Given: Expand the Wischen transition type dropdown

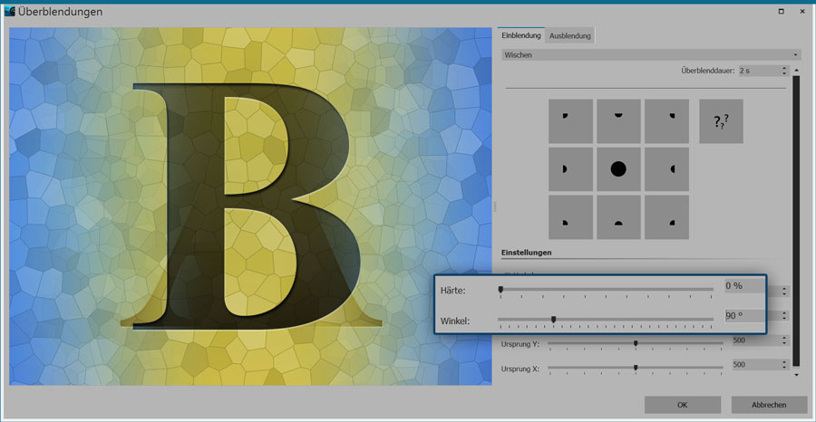Looking at the screenshot, I should 650,55.
